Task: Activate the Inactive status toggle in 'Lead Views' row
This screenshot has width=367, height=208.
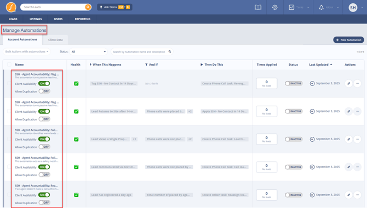Action: click(294, 139)
